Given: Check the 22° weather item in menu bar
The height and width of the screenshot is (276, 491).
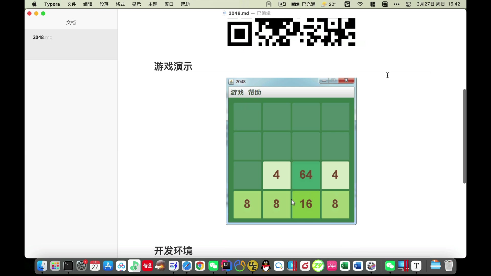Looking at the screenshot, I should [x=329, y=4].
